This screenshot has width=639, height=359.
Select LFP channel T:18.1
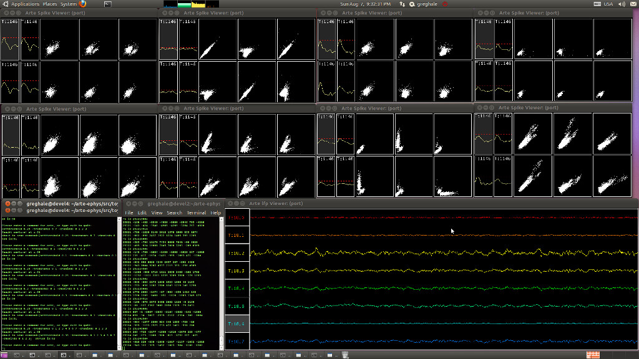237,235
